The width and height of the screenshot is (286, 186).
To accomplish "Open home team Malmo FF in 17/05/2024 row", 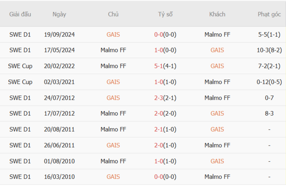I will pyautogui.click(x=113, y=50).
